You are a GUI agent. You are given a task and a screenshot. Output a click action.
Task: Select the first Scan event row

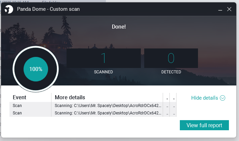pos(93,106)
